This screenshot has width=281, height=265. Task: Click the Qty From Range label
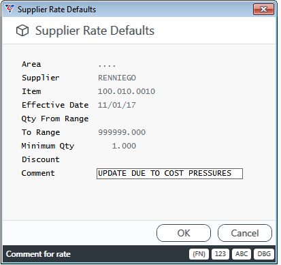click(x=55, y=119)
